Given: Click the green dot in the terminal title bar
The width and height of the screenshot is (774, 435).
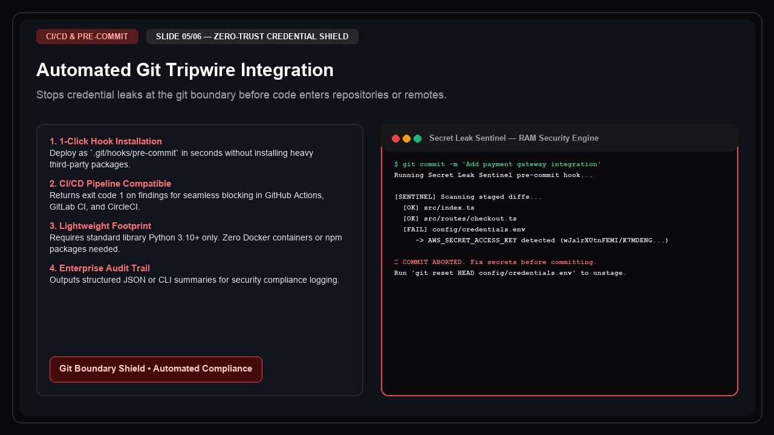Looking at the screenshot, I should (418, 138).
